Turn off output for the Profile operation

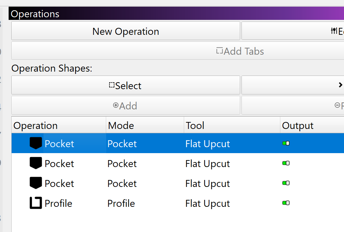click(x=286, y=203)
